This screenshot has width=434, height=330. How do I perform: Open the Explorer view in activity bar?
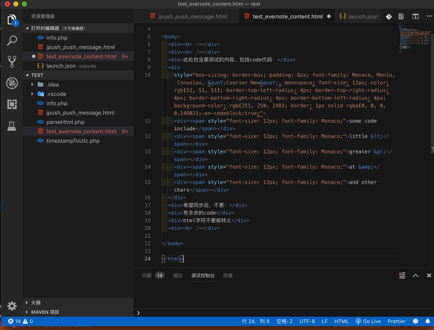click(12, 20)
